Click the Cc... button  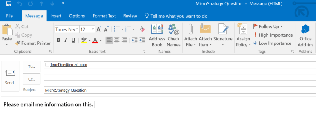pyautogui.click(x=32, y=79)
